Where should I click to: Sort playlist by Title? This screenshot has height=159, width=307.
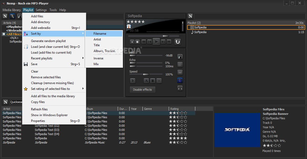pyautogui.click(x=104, y=45)
